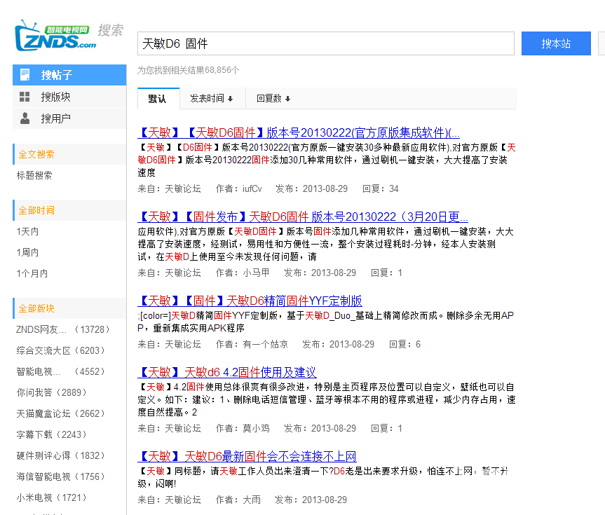Click the 搜用户 person icon
The height and width of the screenshot is (515, 605).
[25, 118]
